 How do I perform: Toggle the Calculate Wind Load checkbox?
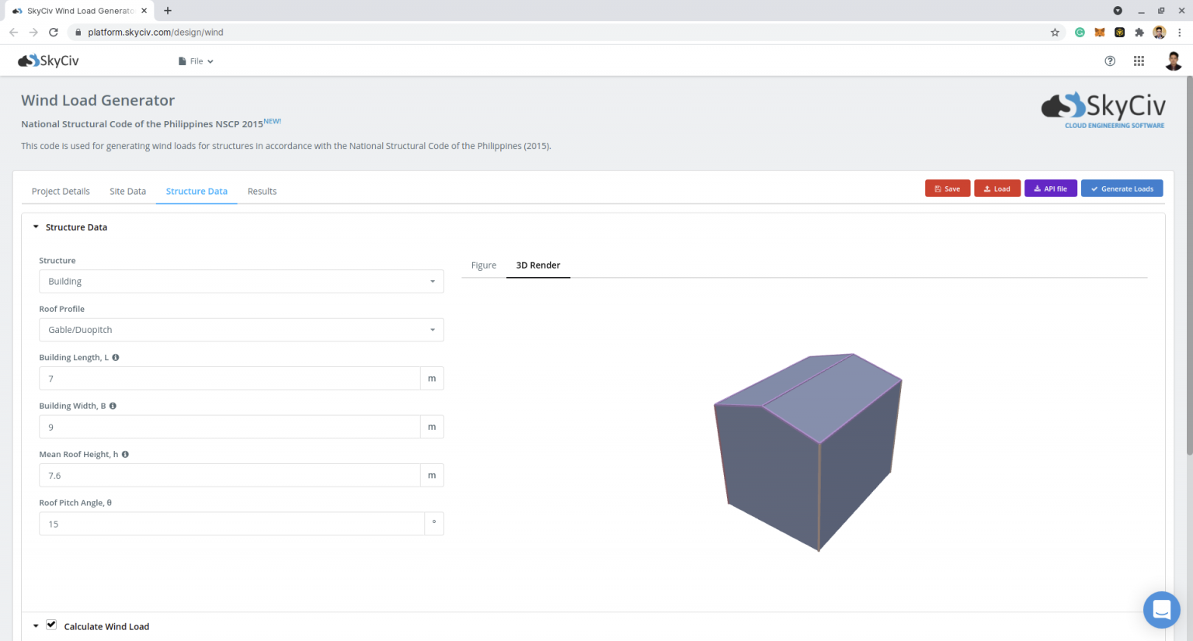coord(51,625)
